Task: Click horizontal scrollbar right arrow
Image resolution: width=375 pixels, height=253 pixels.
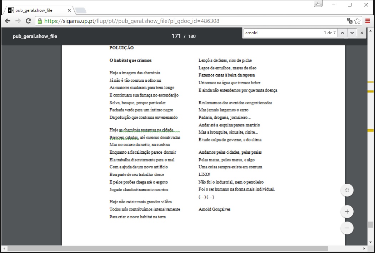Action: point(364,248)
